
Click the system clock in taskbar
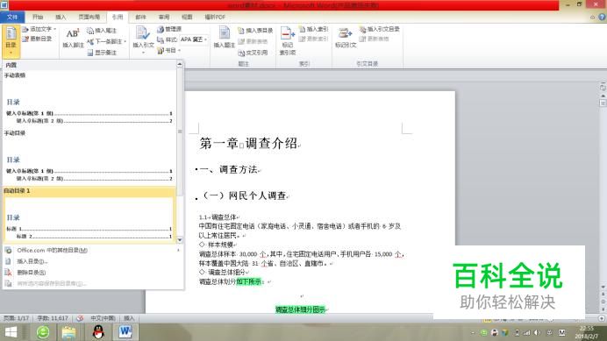(587, 332)
